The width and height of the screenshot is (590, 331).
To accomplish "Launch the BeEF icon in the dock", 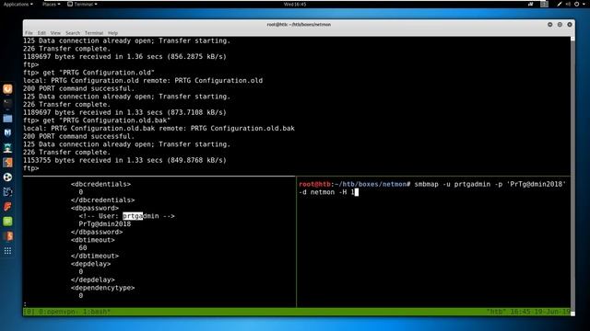I will click(x=7, y=192).
